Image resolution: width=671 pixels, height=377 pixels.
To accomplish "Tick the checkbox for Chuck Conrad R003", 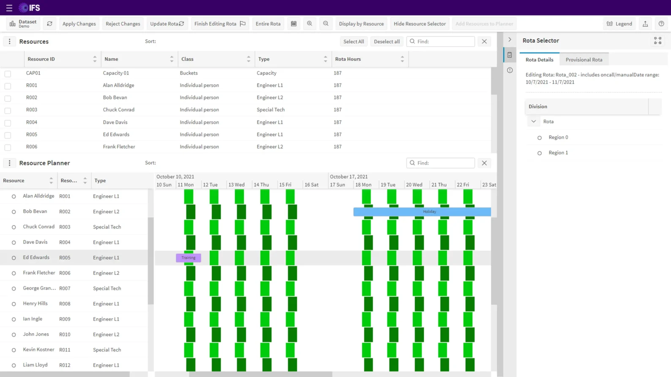I will pos(8,110).
